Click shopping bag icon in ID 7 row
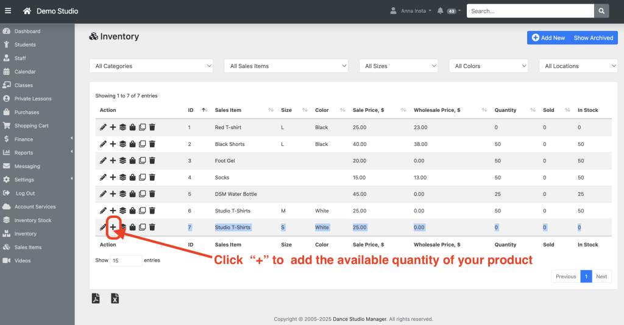Viewport: 624px width, 325px height. [132, 227]
